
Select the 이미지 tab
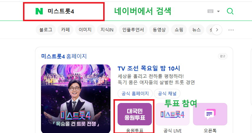85,30
